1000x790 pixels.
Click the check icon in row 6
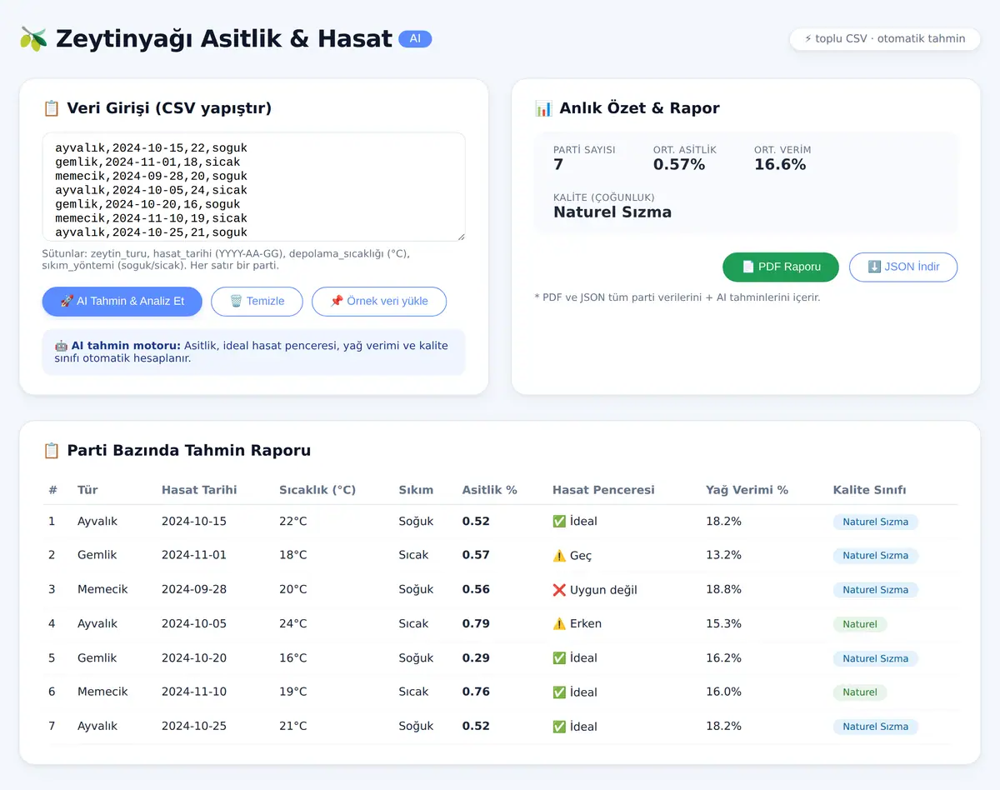click(x=559, y=692)
